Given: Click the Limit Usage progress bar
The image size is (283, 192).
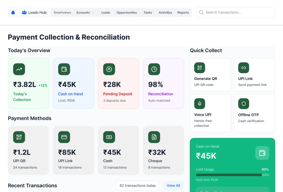Looking at the screenshot, I should click(232, 175).
